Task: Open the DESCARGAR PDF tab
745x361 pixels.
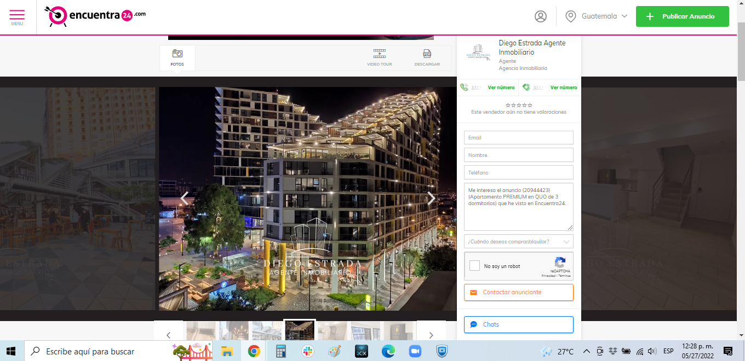Action: coord(427,57)
